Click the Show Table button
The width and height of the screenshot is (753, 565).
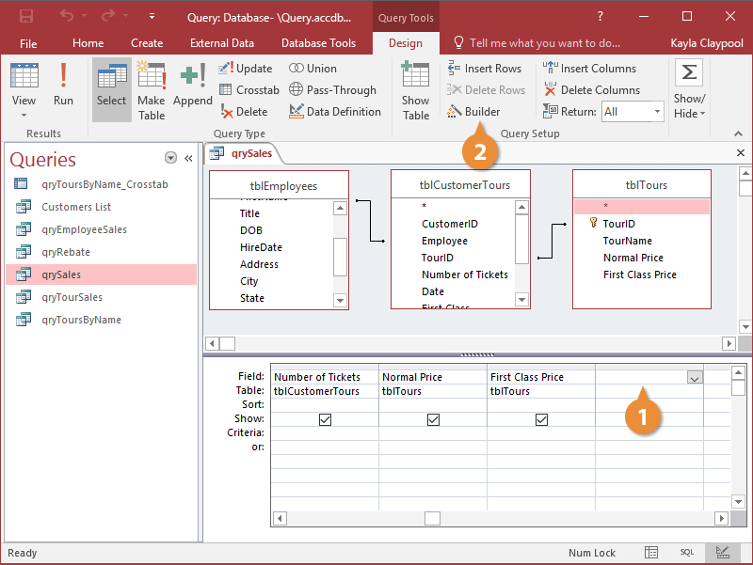click(x=416, y=91)
